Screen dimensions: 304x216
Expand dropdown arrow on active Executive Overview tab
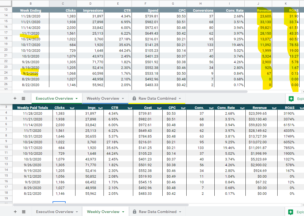point(77,99)
